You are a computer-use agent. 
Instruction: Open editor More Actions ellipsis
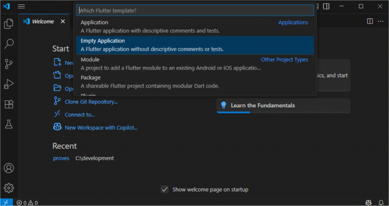(x=381, y=21)
